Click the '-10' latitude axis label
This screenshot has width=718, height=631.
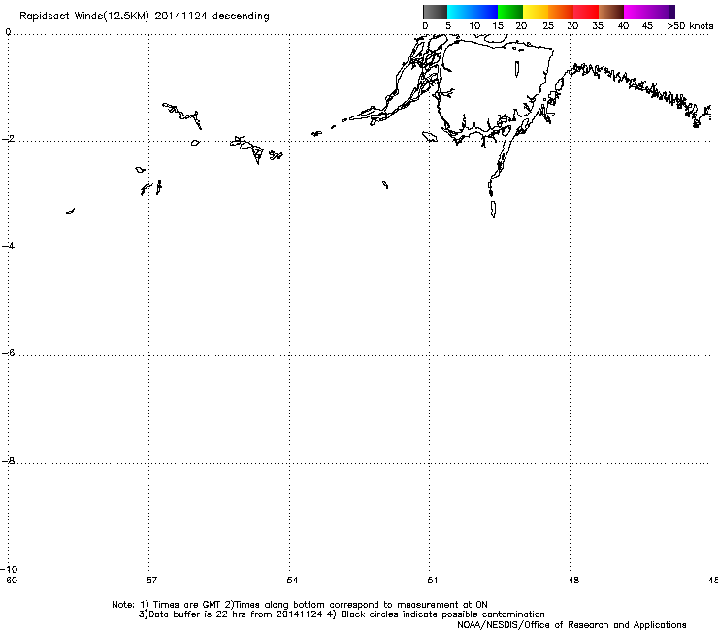[9, 570]
